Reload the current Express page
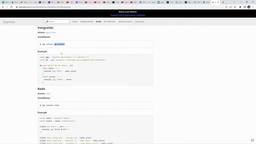The width and height of the screenshot is (256, 144). (12, 7)
